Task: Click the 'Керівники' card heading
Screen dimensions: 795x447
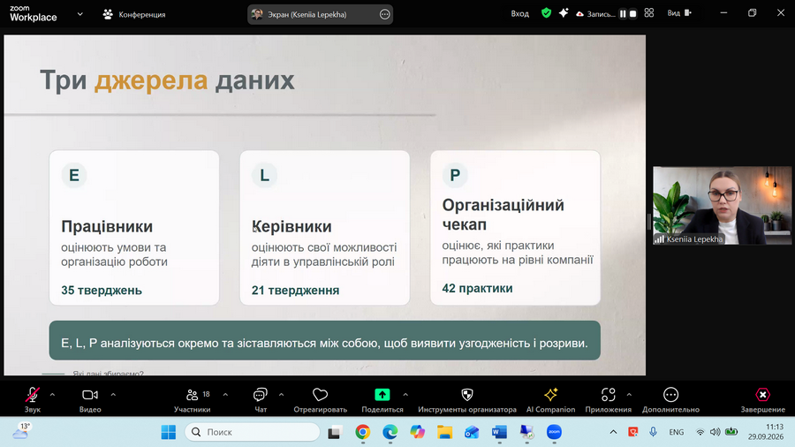Action: [x=291, y=226]
